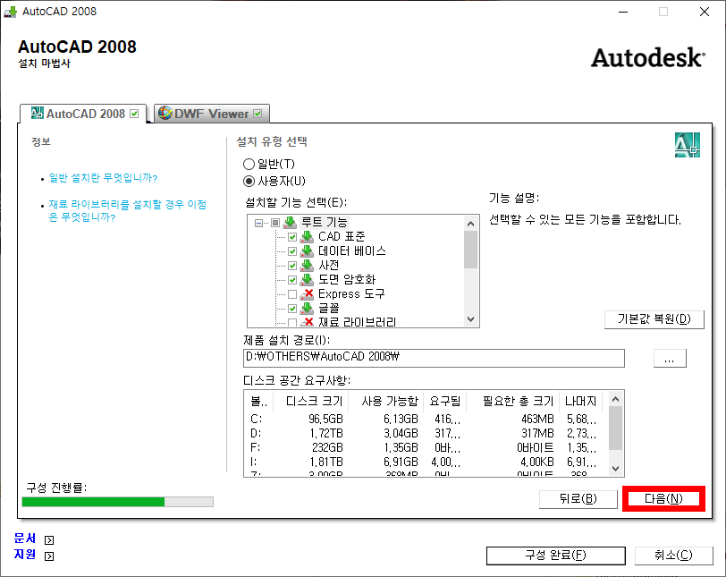726x577 pixels.
Task: Click the 제품 설치 경로 input field
Action: click(x=434, y=359)
